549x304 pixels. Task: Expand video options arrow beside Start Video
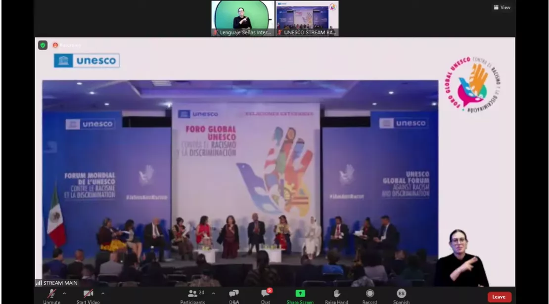click(x=103, y=294)
